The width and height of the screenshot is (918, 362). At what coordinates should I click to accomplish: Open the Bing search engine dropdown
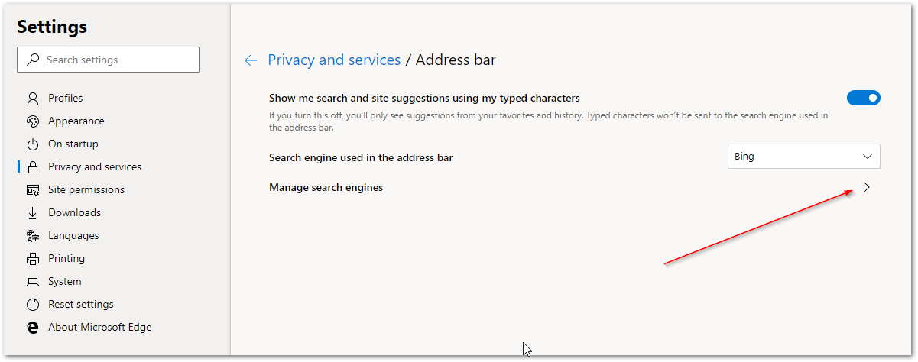click(x=803, y=157)
